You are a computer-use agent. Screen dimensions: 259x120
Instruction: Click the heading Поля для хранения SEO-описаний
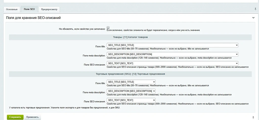click(33, 18)
